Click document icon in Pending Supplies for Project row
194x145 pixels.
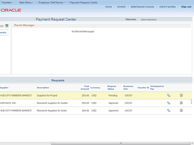181,95
